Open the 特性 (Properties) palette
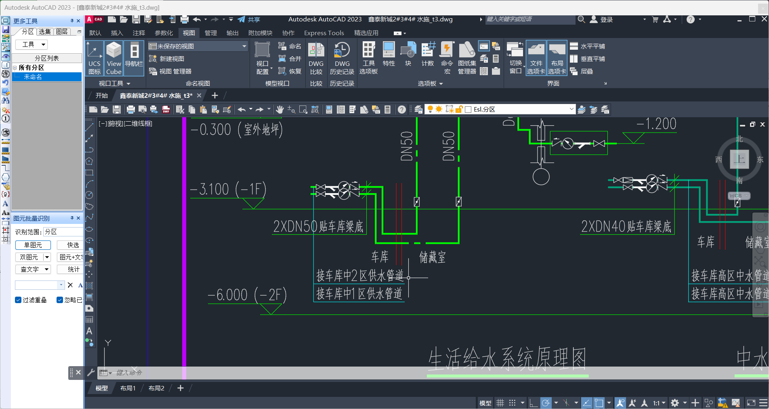 [389, 54]
